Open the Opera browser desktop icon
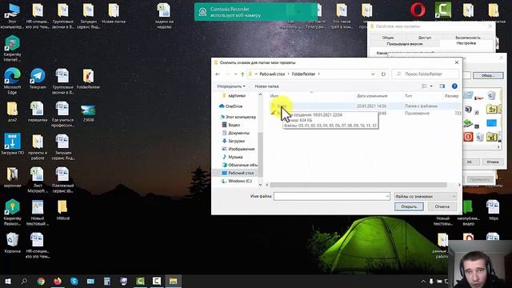512x288 pixels. pyautogui.click(x=418, y=10)
